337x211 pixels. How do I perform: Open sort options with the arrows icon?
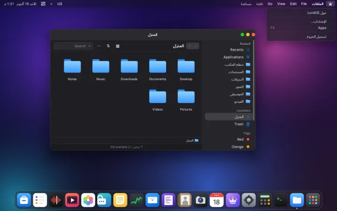108,46
